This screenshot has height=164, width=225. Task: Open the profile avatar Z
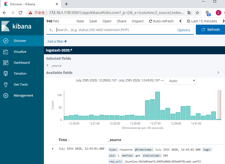pyautogui.click(x=219, y=13)
